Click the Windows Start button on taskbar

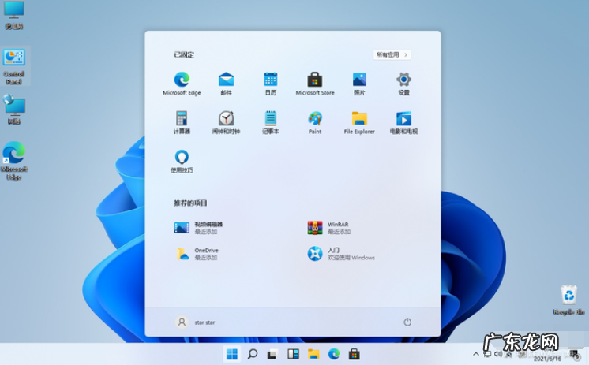pos(232,354)
